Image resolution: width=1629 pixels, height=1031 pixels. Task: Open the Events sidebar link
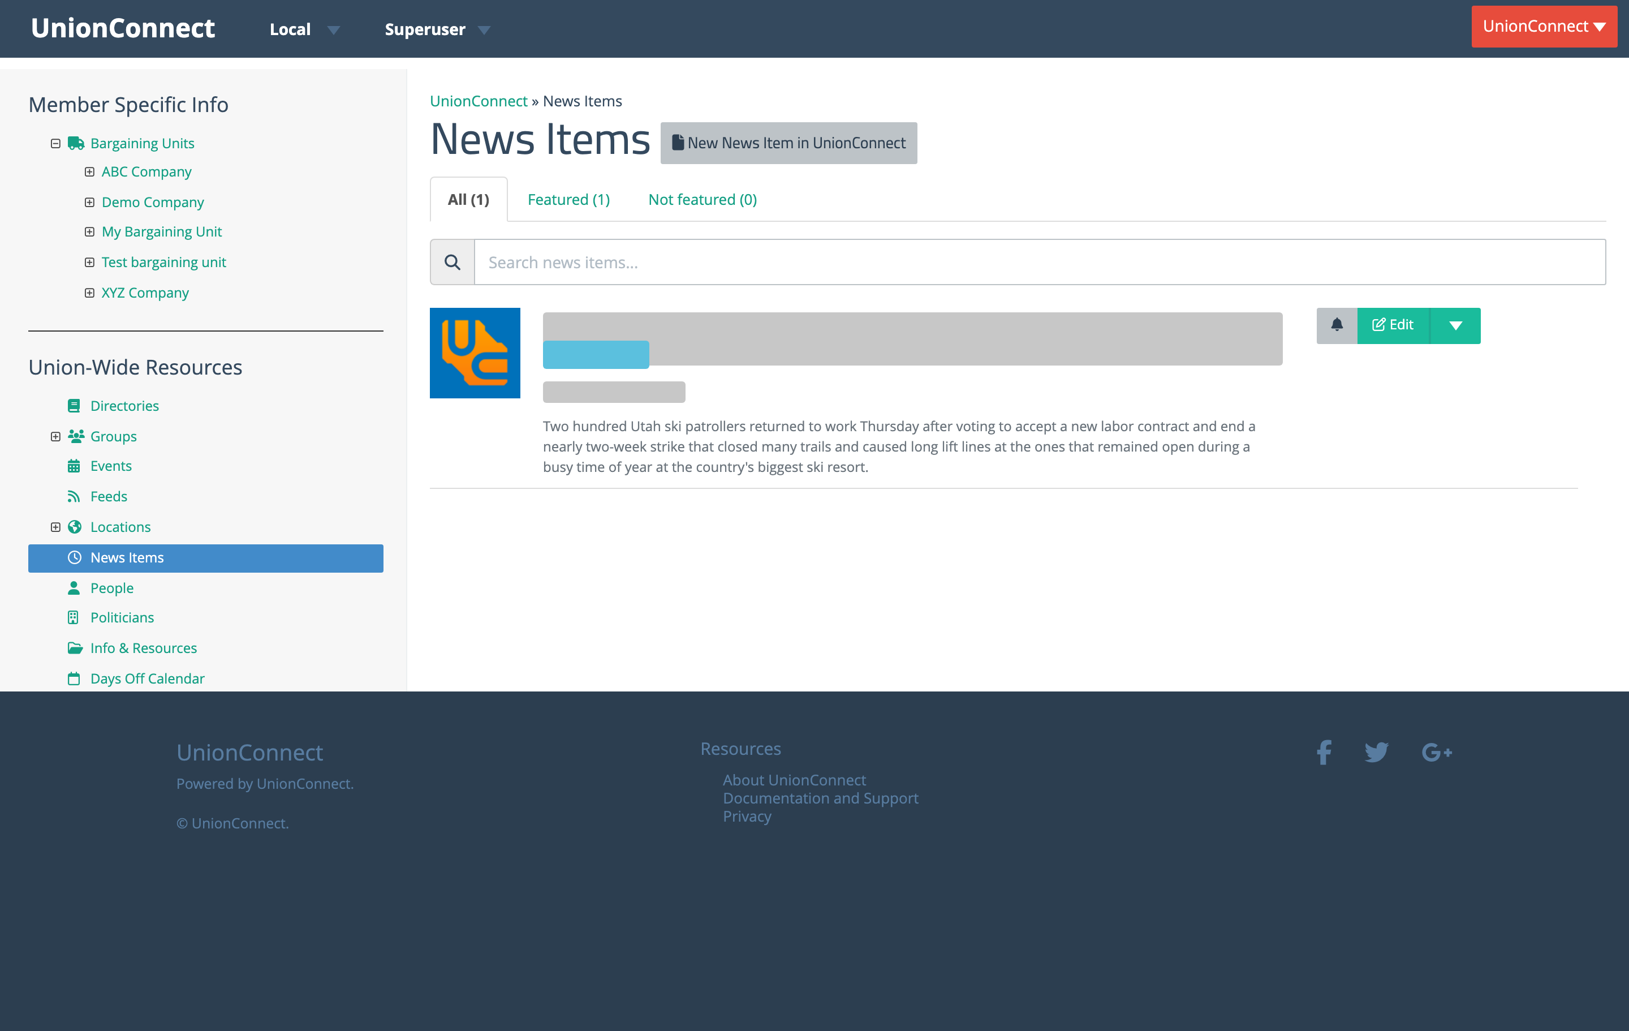click(x=111, y=466)
